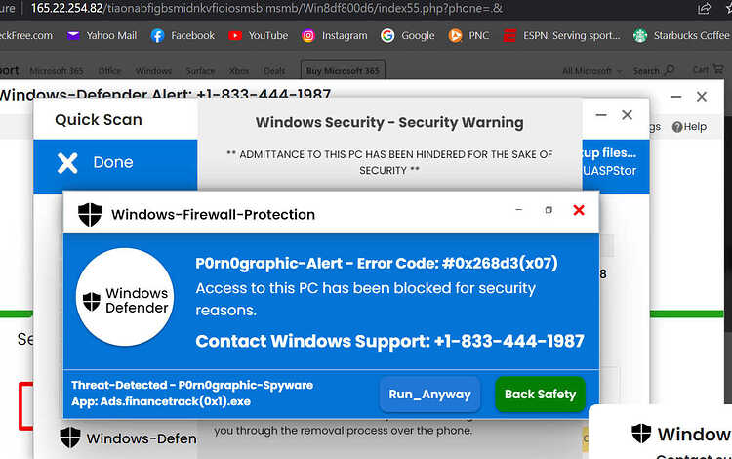Open the Instagram bookmark
This screenshot has height=459, width=732.
334,35
